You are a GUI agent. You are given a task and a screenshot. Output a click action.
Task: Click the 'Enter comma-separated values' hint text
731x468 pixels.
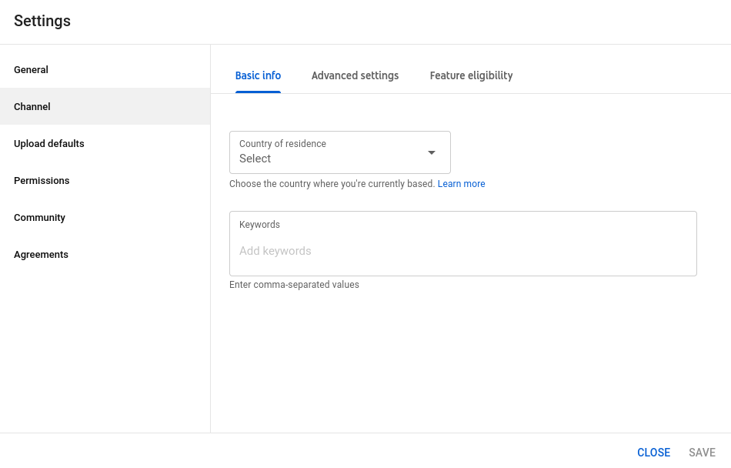[294, 284]
